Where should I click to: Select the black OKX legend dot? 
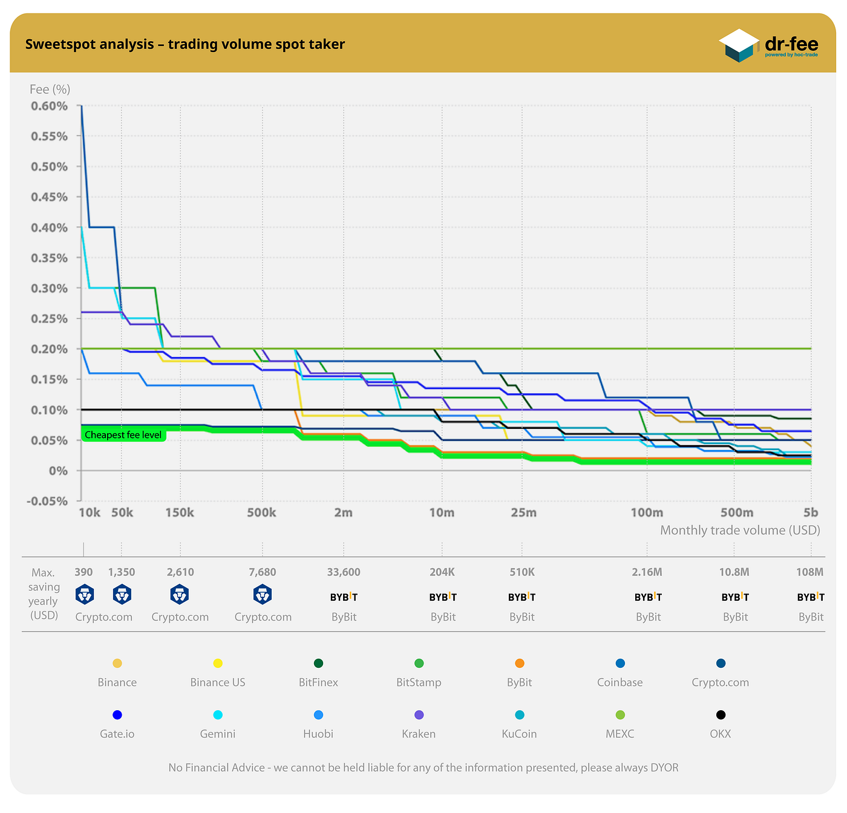tap(721, 715)
